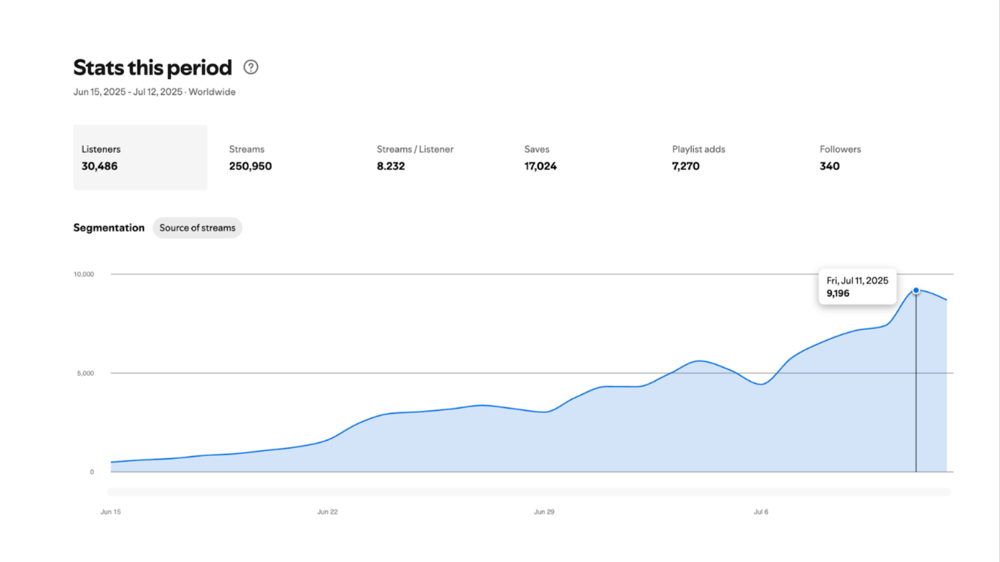Viewport: 1000px width, 562px height.
Task: Click the 250,950 streams value
Action: [250, 166]
